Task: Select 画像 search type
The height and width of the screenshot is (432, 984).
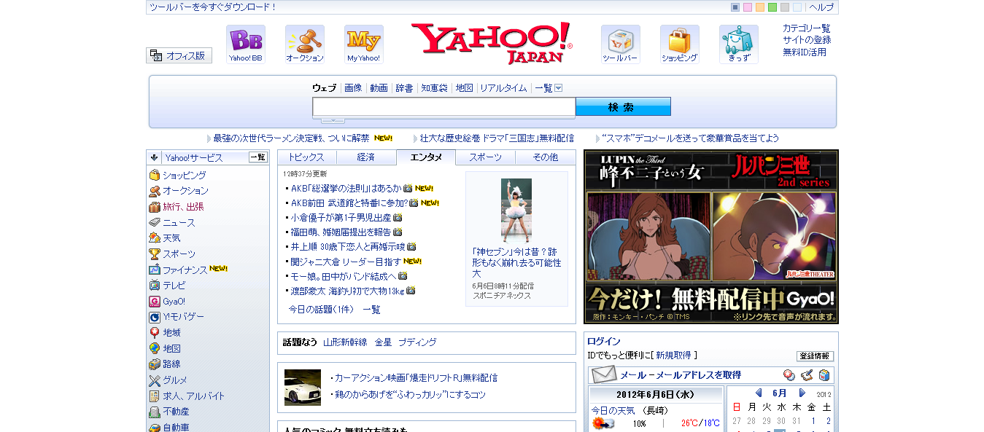Action: point(353,88)
